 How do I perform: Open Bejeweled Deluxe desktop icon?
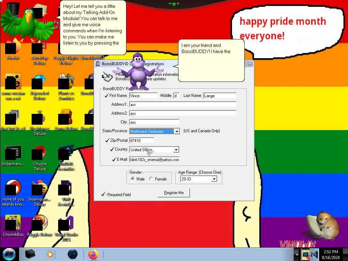39,87
